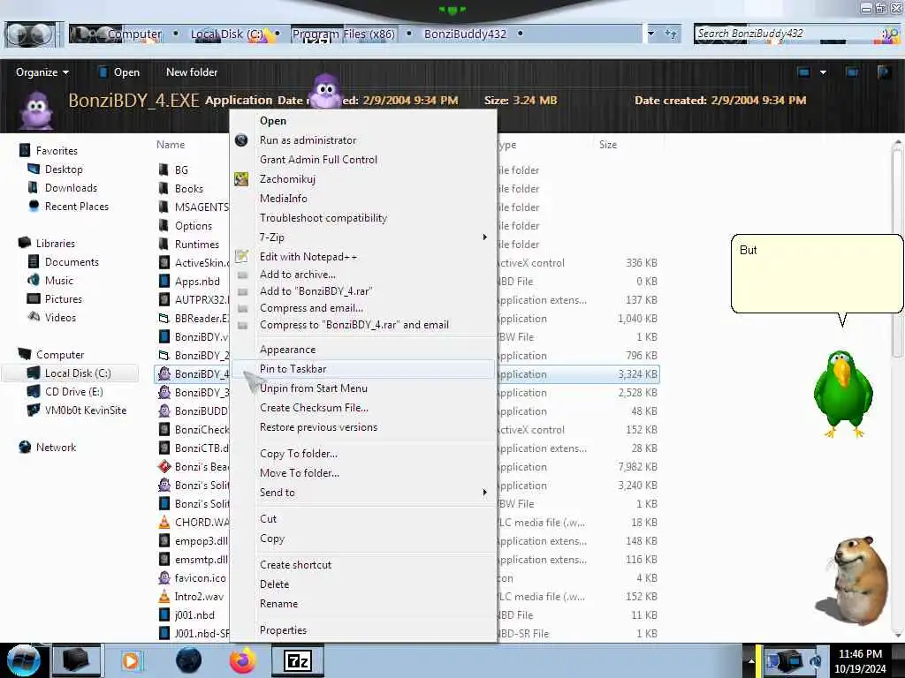
Task: Click the Music library icon in sidebar
Action: (34, 281)
